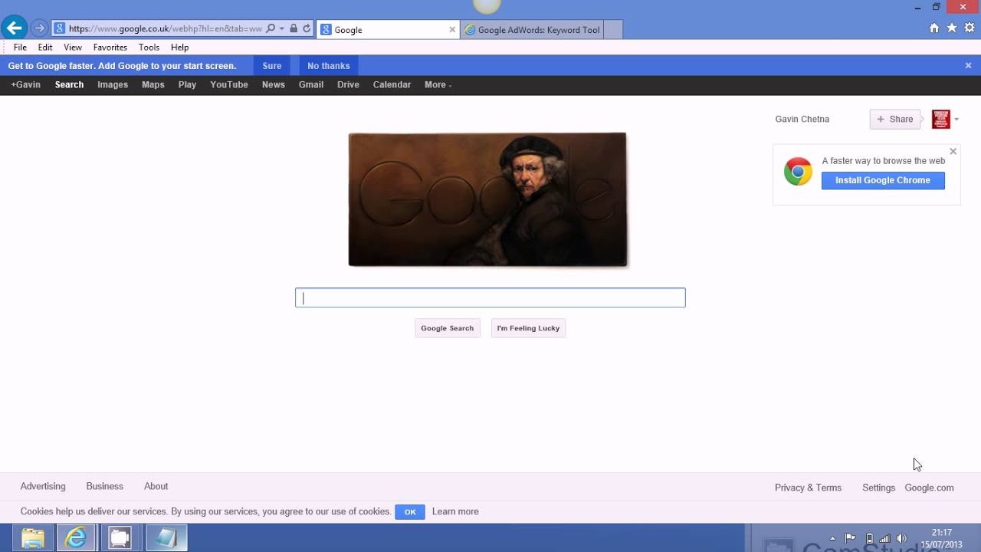Close the Chrome promotion box
The image size is (981, 552).
tap(953, 152)
